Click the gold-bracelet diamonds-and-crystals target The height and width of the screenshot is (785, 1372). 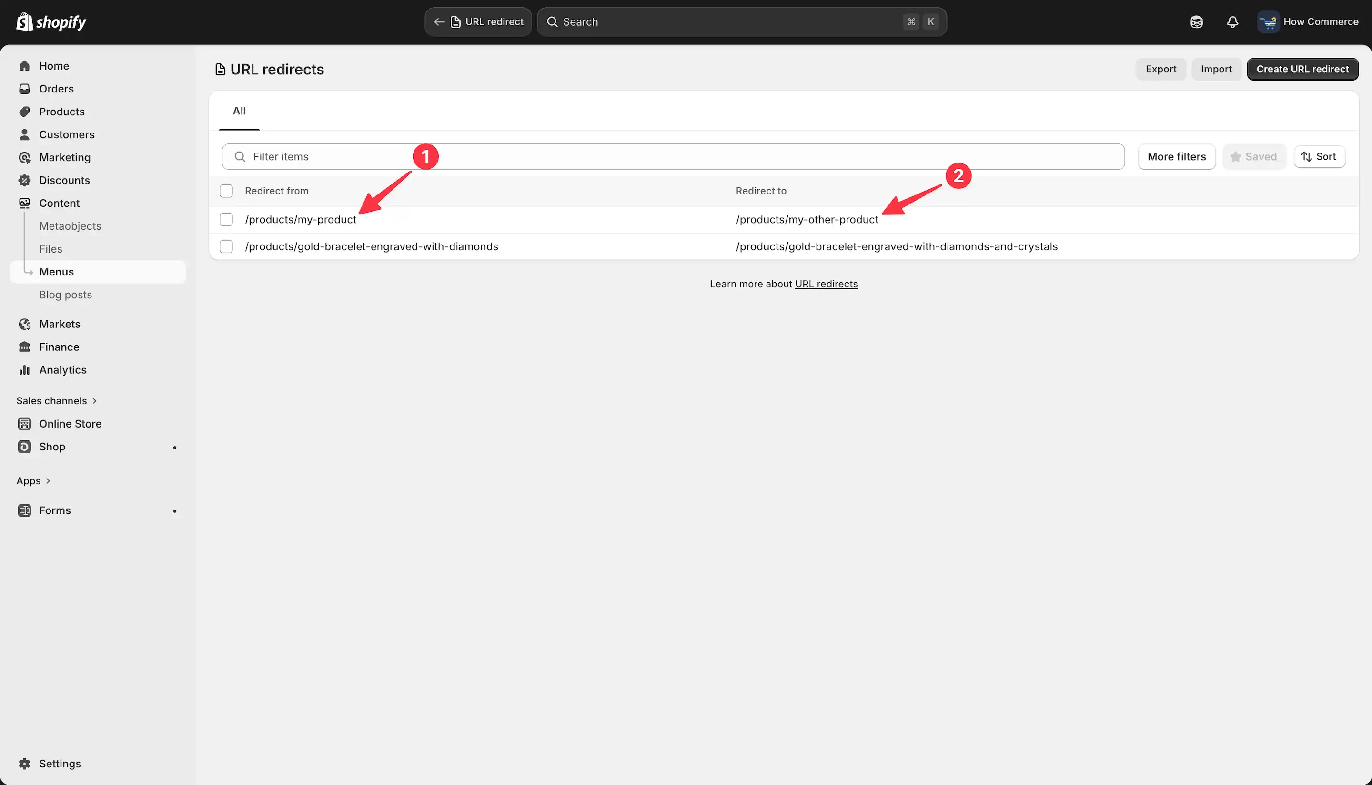point(897,246)
